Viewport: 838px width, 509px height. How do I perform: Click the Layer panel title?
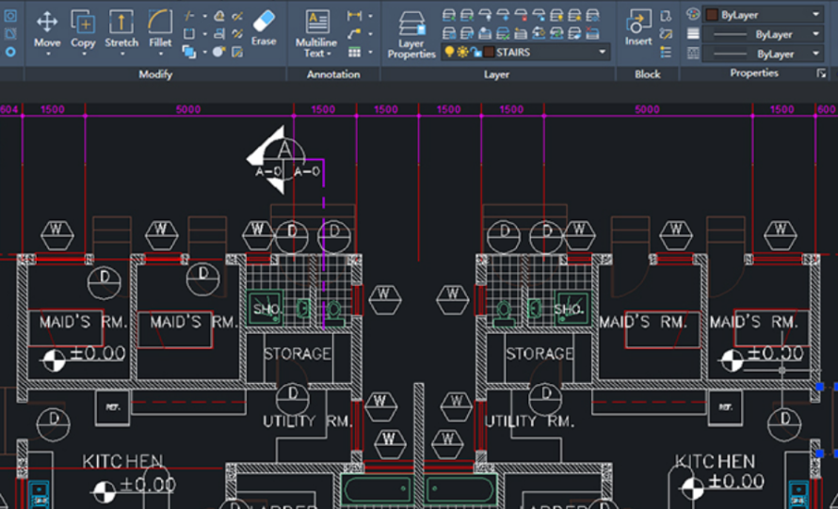[x=496, y=74]
